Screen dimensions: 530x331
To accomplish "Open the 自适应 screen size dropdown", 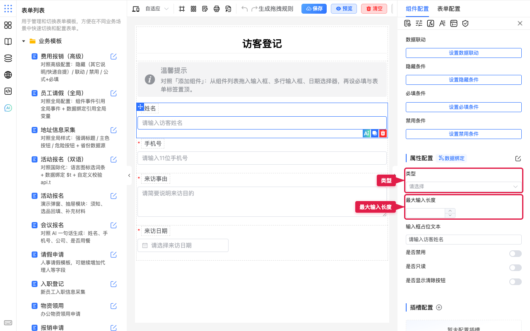I will point(157,9).
